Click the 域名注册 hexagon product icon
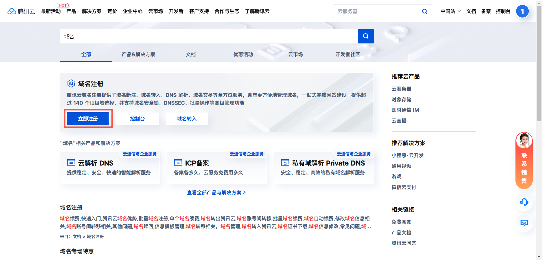 click(71, 83)
